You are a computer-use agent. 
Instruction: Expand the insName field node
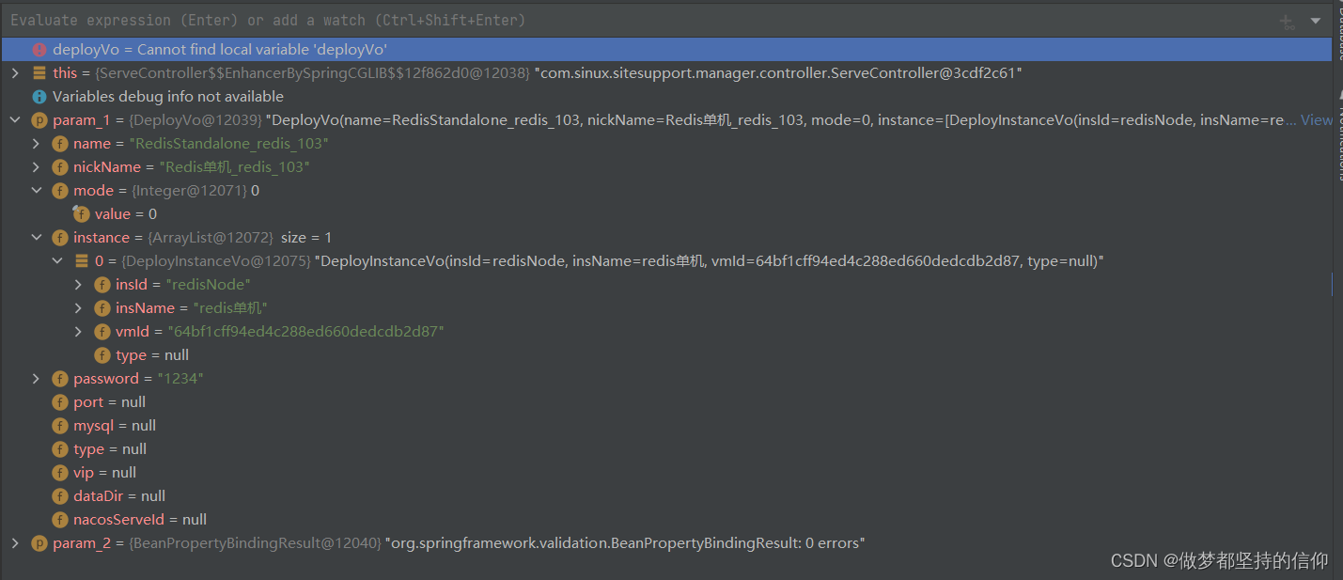point(78,308)
